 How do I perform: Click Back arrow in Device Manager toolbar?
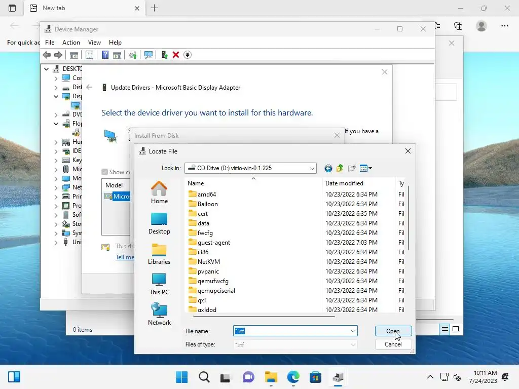47,55
